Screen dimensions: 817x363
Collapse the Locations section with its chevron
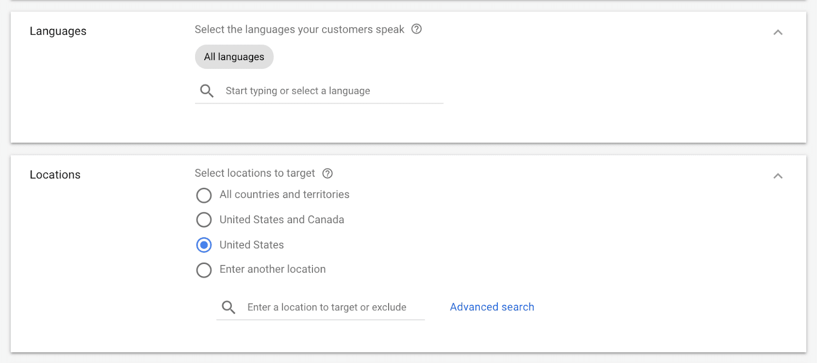point(778,176)
